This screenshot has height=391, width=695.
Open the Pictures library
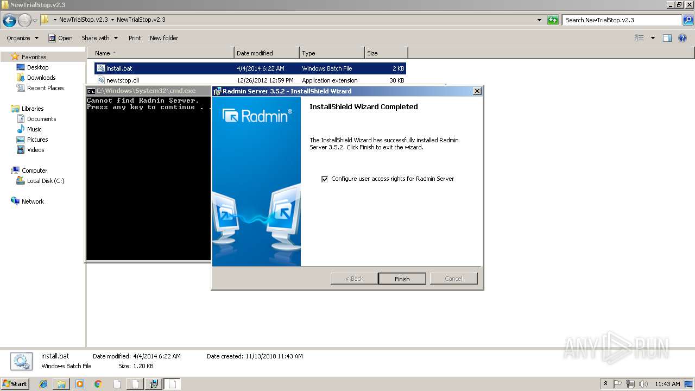[x=37, y=140]
